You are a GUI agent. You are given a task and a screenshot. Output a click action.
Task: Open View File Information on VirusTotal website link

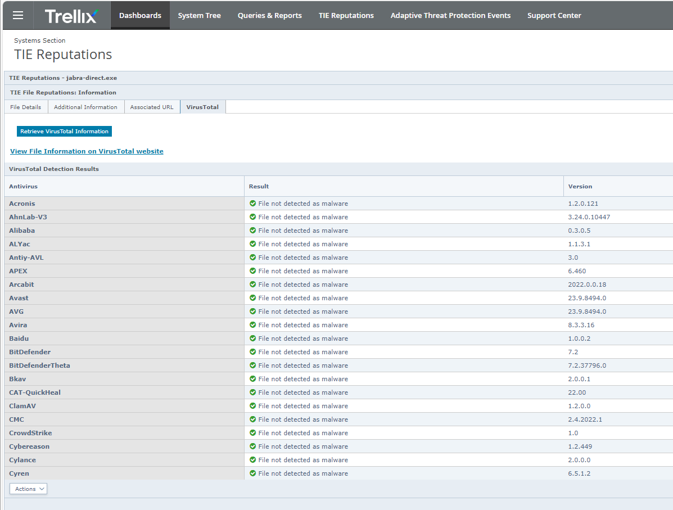click(87, 151)
